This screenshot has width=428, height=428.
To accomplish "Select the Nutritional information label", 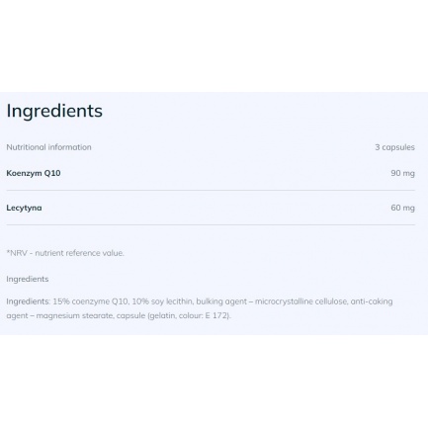I will point(48,147).
